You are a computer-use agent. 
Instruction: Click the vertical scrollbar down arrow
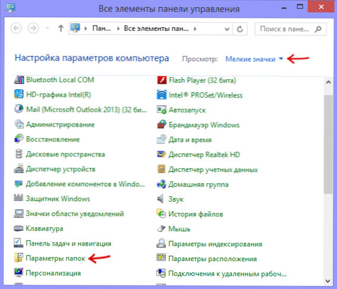point(328,281)
